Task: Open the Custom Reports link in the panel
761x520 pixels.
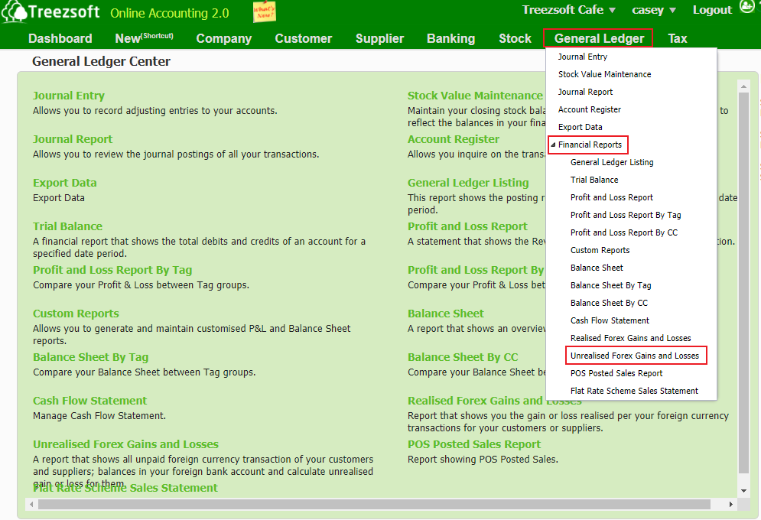Action: [76, 314]
